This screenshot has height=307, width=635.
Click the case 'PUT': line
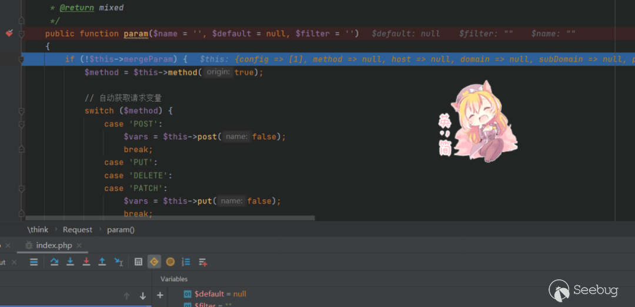pyautogui.click(x=131, y=162)
